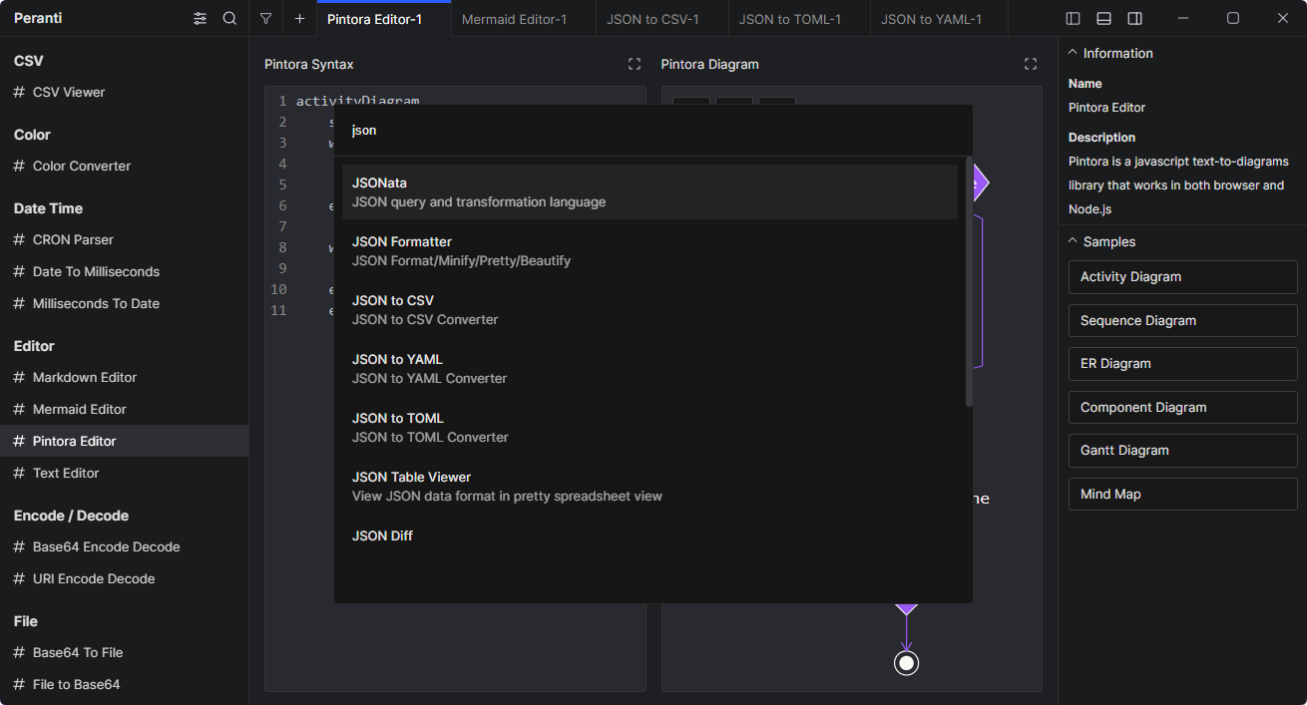The height and width of the screenshot is (705, 1307).
Task: Click the search field containing json
Action: 653,131
